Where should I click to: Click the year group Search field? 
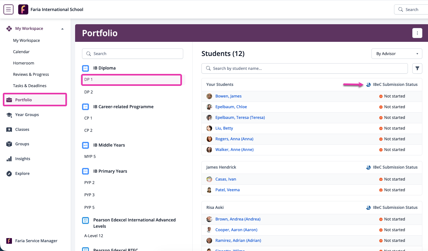click(x=133, y=53)
